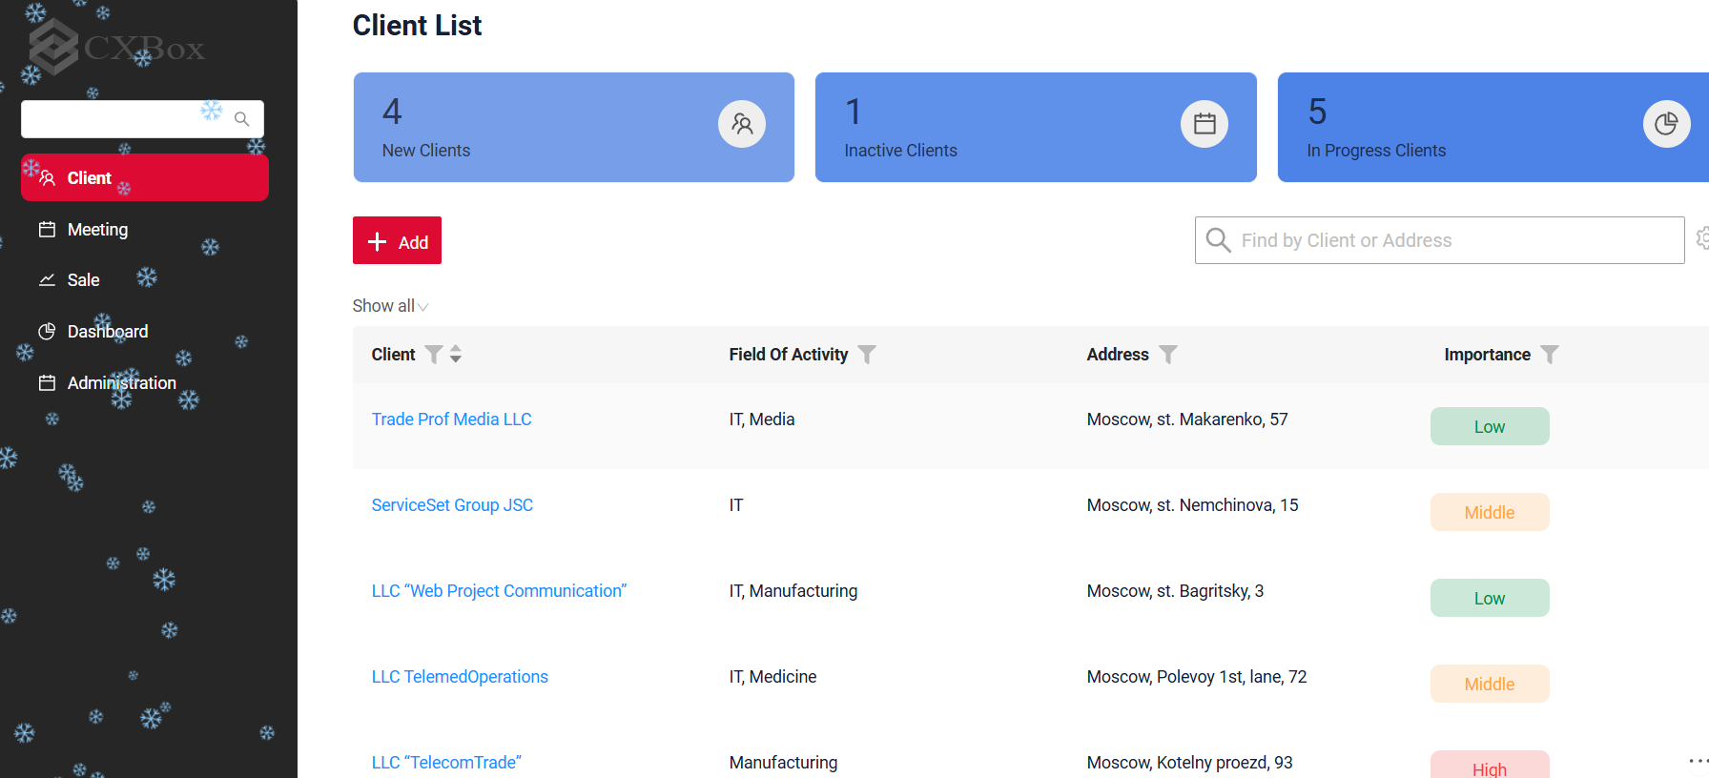Viewport: 1709px width, 778px height.
Task: Open filter on Address column
Action: pyautogui.click(x=1168, y=355)
